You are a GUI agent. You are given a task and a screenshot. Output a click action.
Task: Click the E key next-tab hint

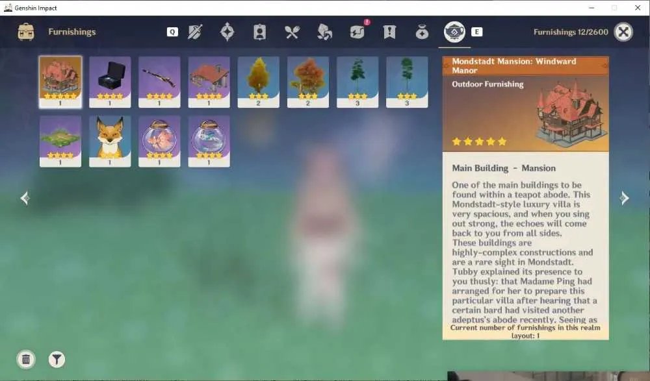click(476, 32)
